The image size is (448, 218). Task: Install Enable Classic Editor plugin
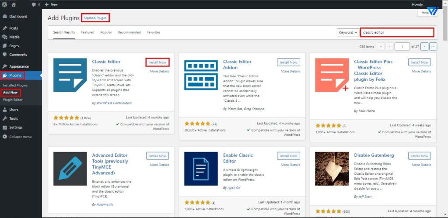(289, 156)
